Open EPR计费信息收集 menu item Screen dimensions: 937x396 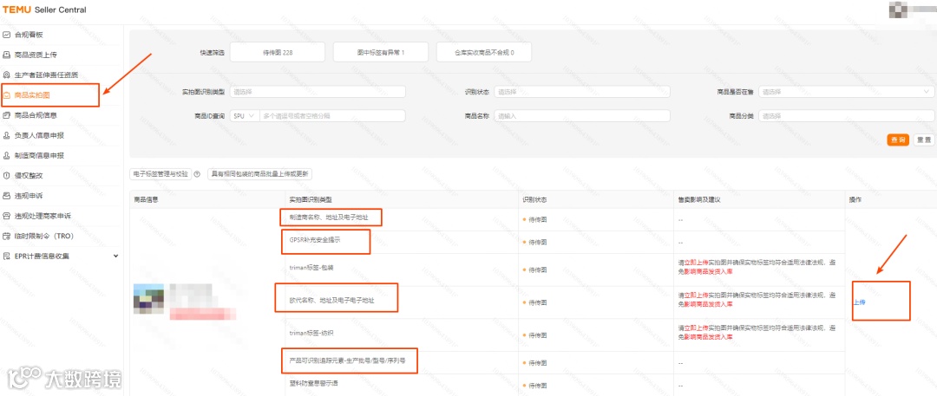pyautogui.click(x=42, y=256)
